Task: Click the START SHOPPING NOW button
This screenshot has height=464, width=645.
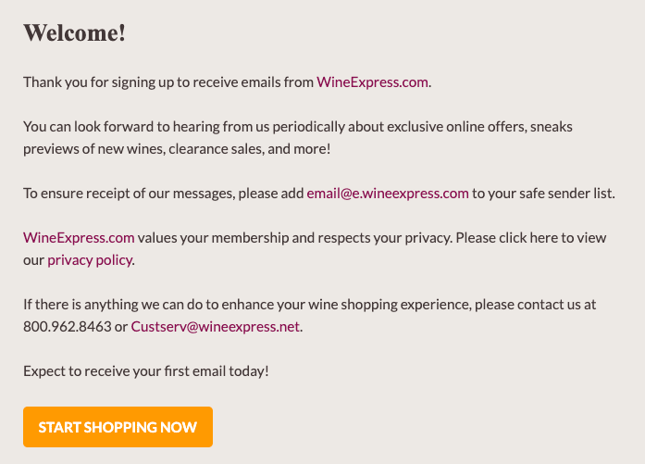Action: 118,427
